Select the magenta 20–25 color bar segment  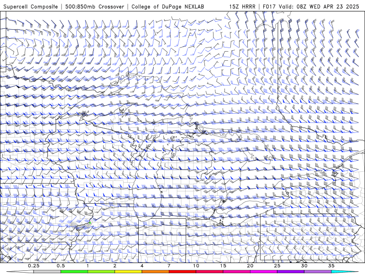264,272
